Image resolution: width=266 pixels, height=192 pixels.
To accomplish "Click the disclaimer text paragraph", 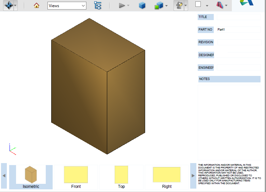I will (x=229, y=174).
